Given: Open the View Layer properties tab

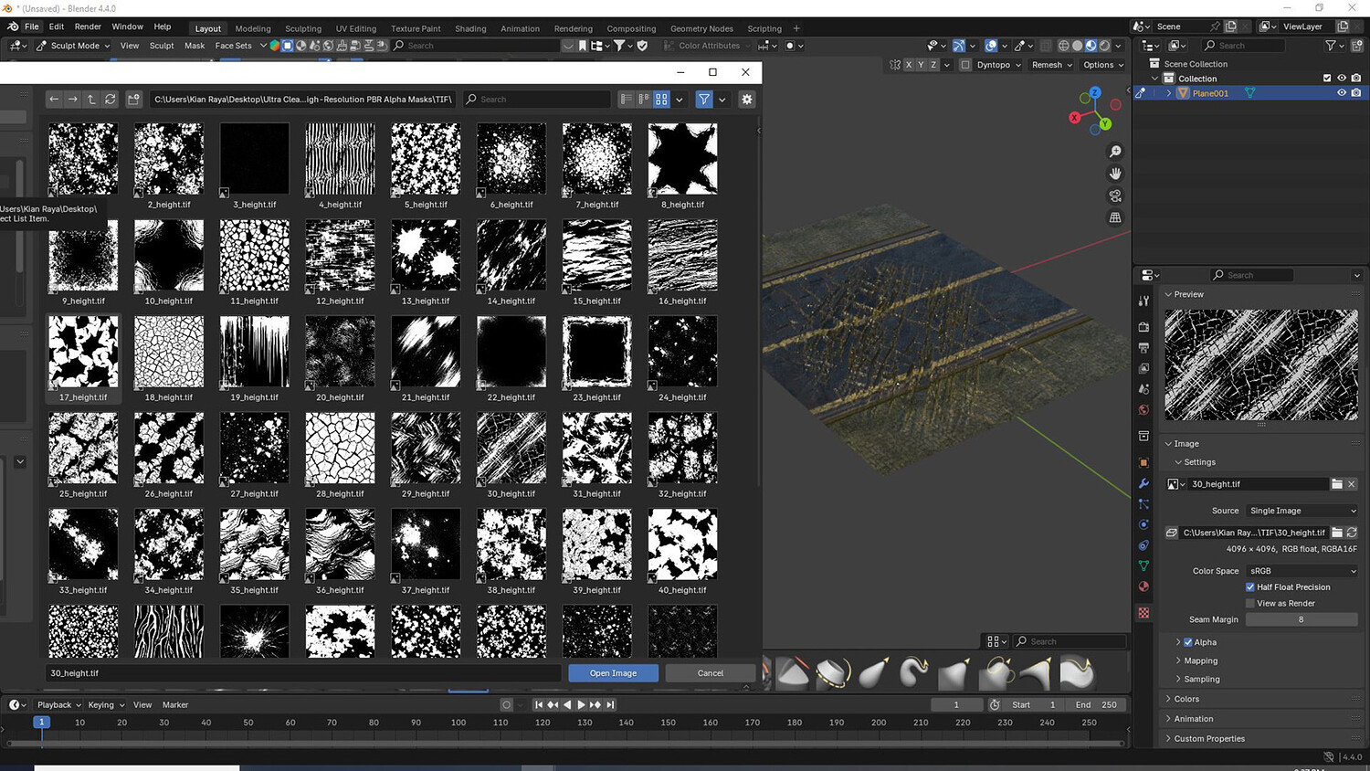Looking at the screenshot, I should click(1143, 368).
